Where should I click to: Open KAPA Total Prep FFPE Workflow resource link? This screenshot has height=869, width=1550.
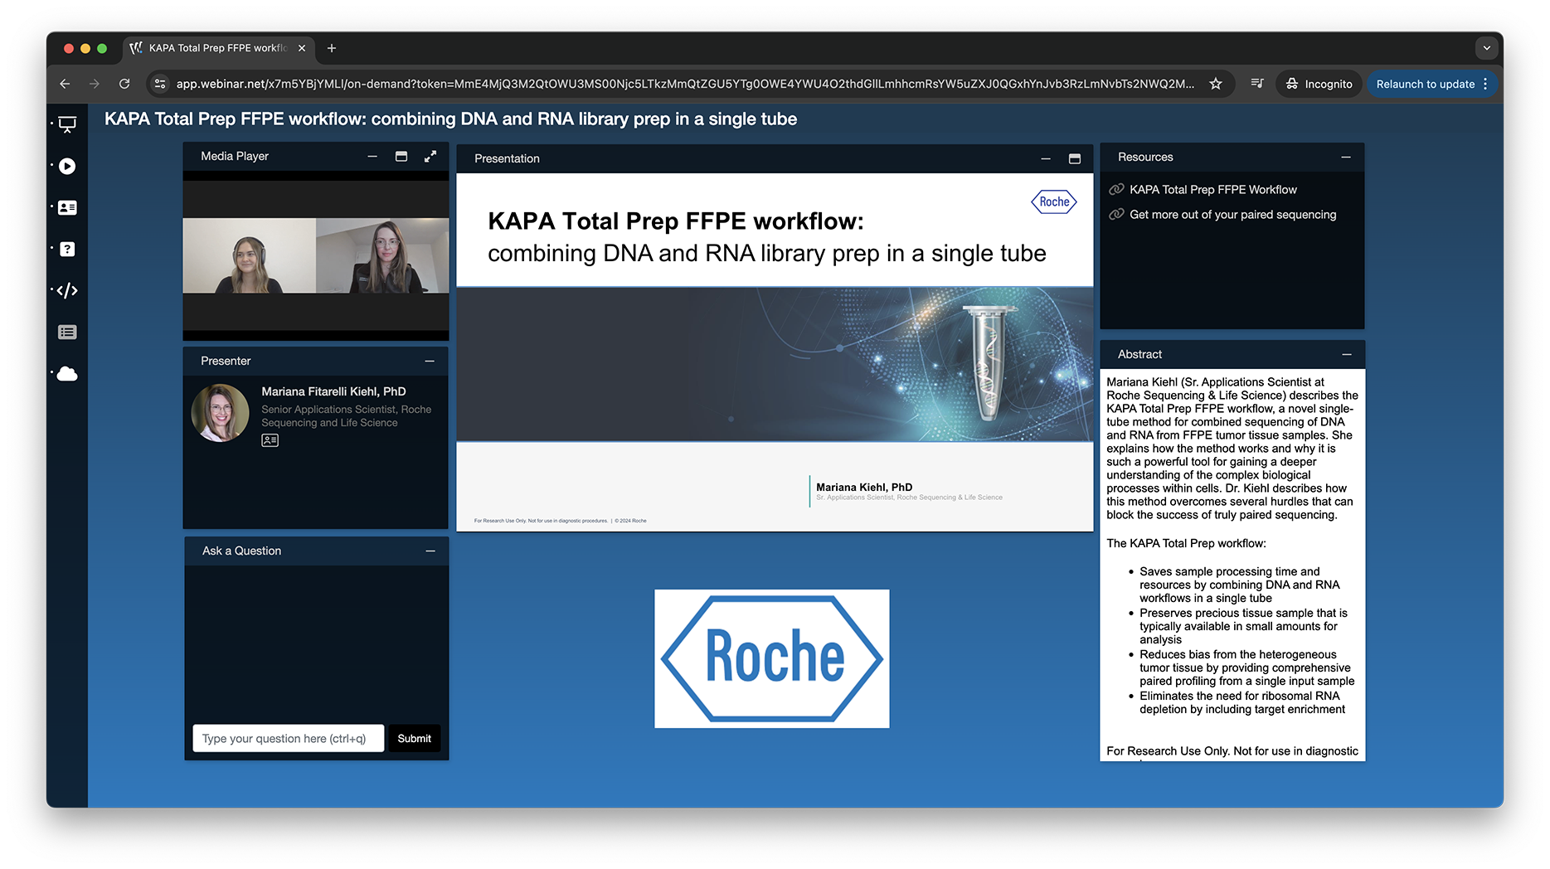[1212, 190]
